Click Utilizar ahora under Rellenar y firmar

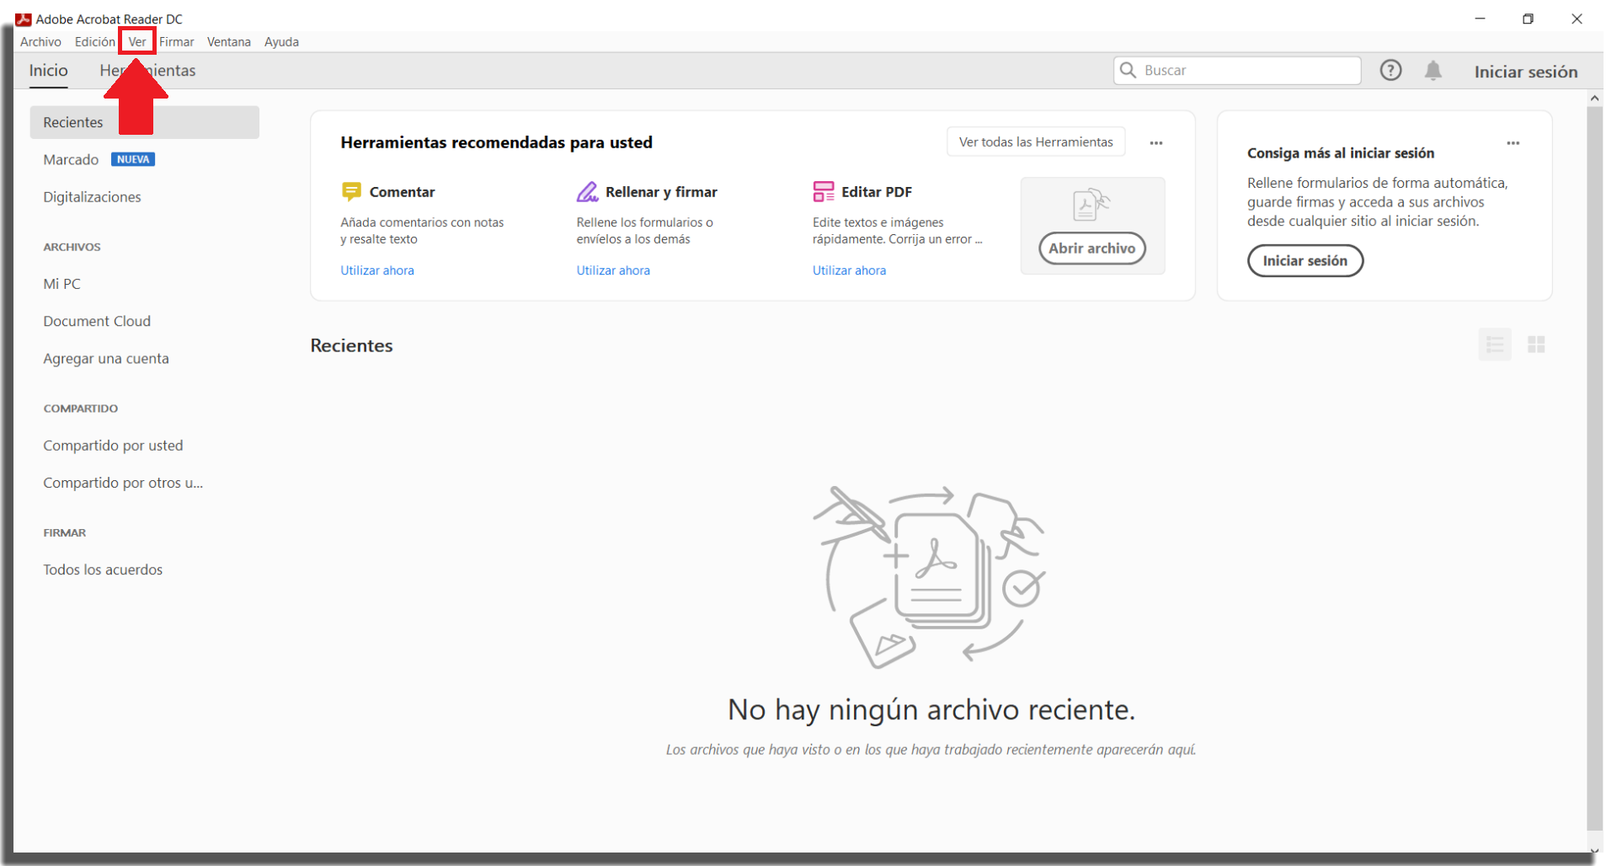[x=613, y=270]
